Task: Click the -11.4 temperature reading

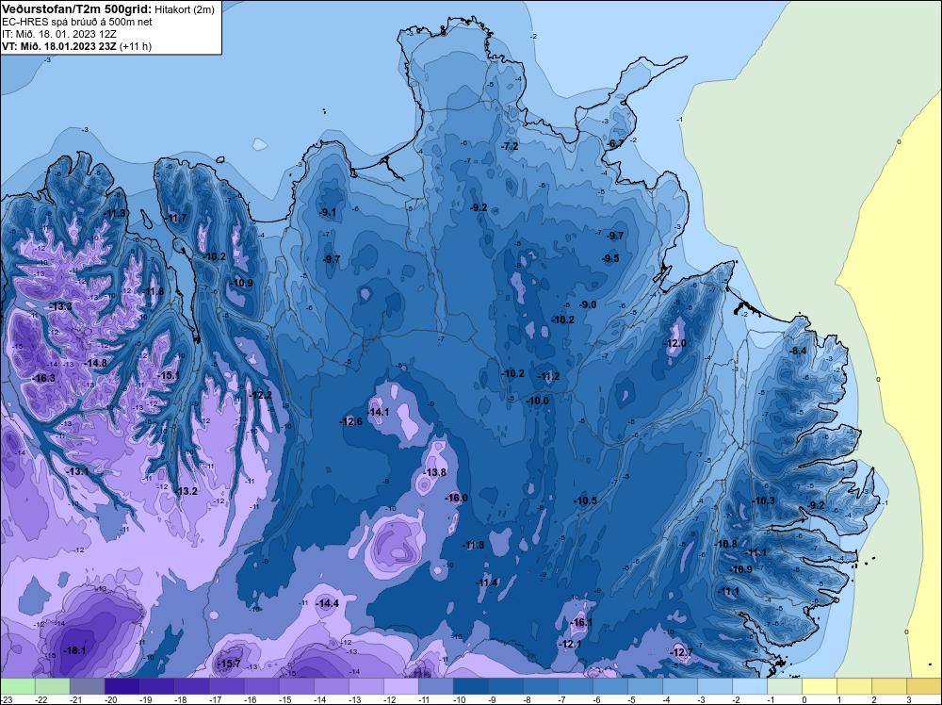Action: point(487,583)
